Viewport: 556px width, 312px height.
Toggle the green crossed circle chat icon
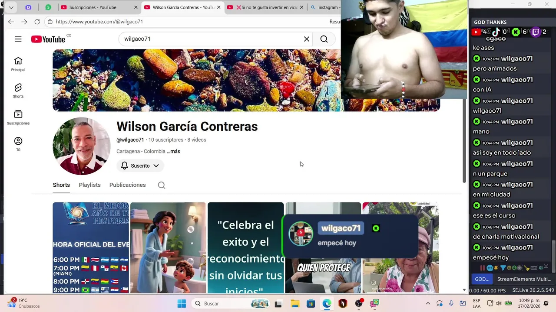(514, 268)
